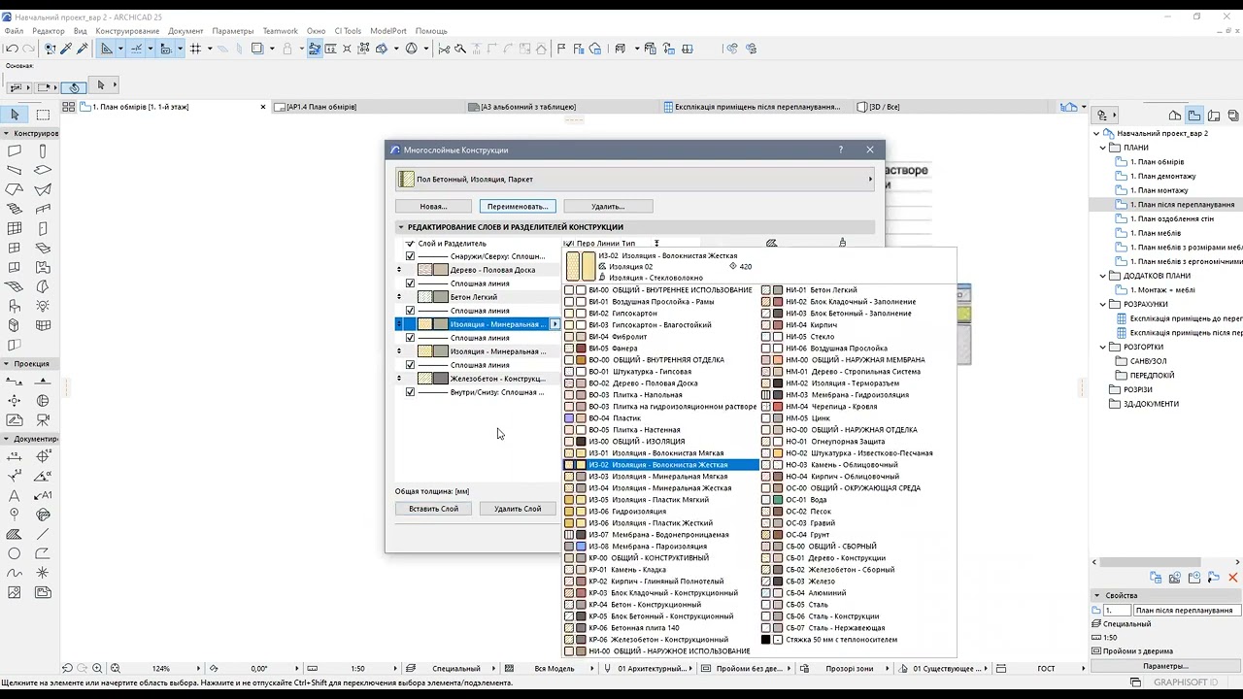Image resolution: width=1243 pixels, height=699 pixels.
Task: Choose the Lamp tool in the toolbox
Action: pos(43,306)
